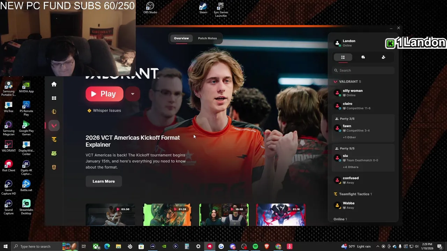Switch to the Overview tab

coord(181,38)
